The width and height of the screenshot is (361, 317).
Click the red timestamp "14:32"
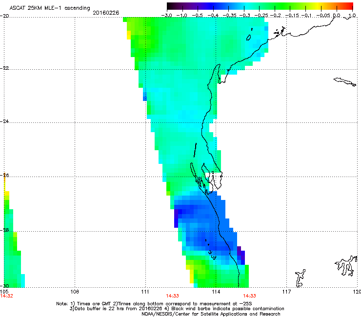point(7,296)
